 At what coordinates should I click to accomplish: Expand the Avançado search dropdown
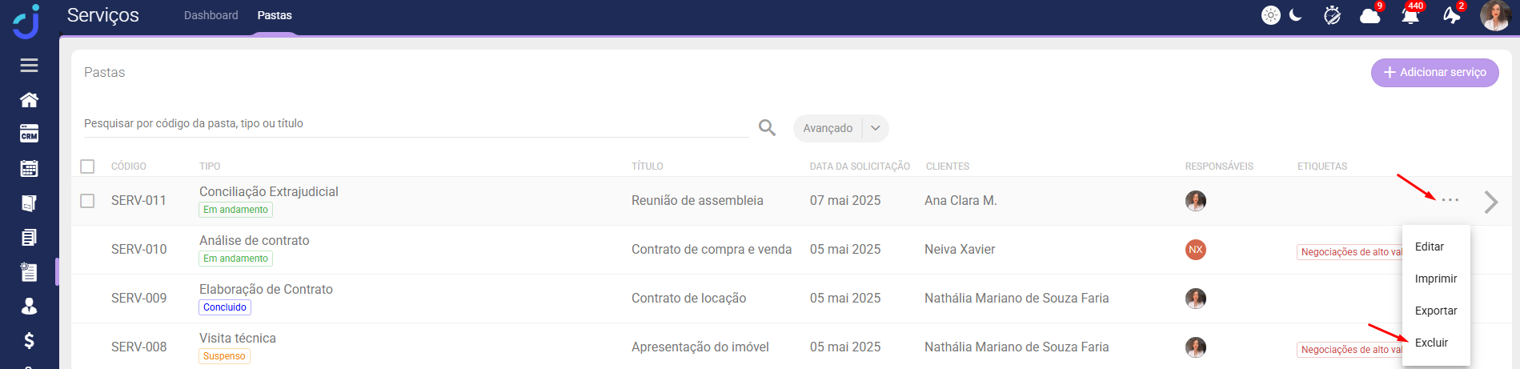(875, 128)
